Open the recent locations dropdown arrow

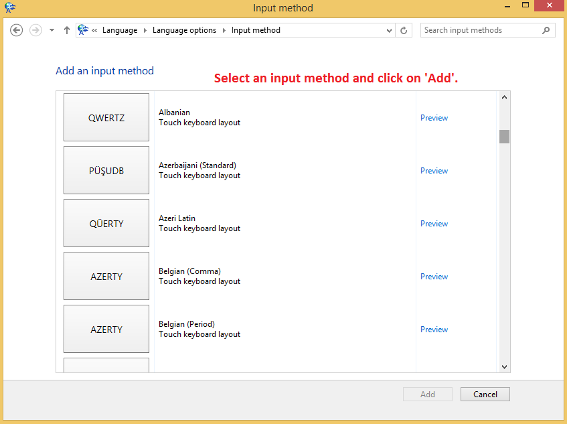click(x=52, y=30)
